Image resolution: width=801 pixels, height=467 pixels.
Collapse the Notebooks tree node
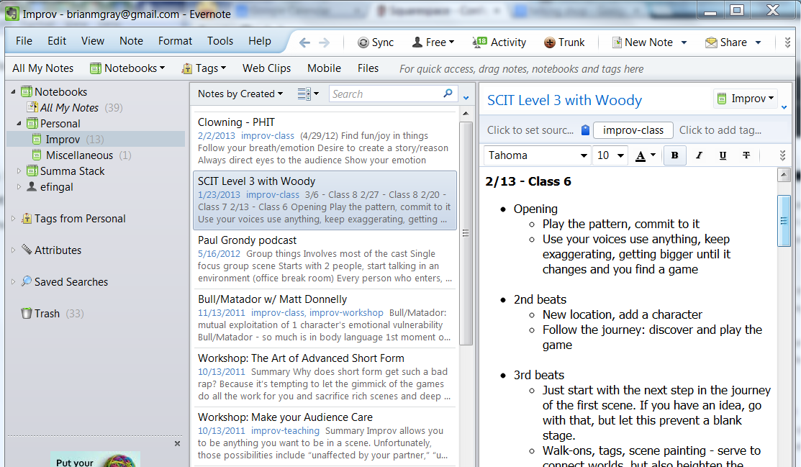tap(13, 92)
